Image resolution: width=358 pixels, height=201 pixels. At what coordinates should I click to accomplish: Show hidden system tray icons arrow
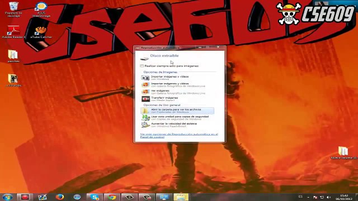coord(308,197)
